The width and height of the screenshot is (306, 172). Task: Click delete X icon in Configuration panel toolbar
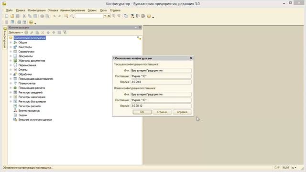[43, 32]
